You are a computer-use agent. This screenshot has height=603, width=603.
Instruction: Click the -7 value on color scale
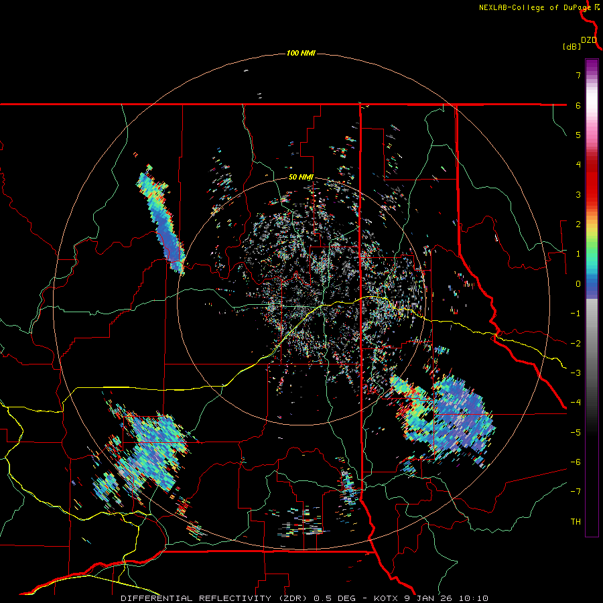tap(576, 492)
